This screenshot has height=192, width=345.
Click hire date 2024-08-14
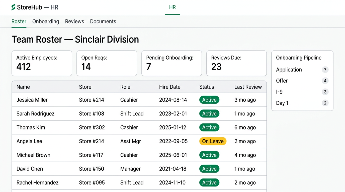click(x=173, y=100)
